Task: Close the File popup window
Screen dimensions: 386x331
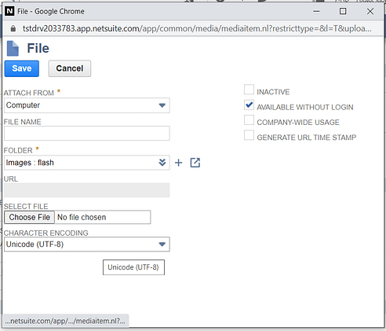Action: tap(370, 11)
